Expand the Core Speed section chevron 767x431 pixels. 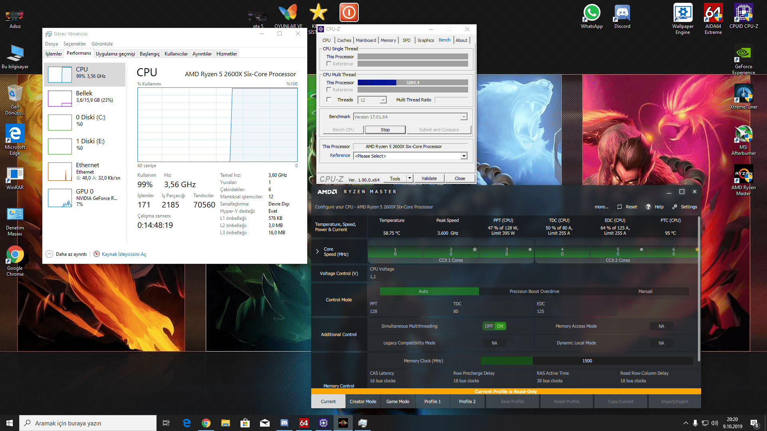click(x=318, y=251)
